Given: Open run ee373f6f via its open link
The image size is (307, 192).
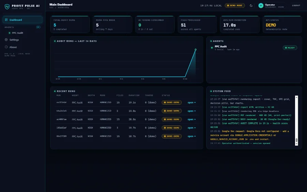Looking at the screenshot, I should (191, 102).
